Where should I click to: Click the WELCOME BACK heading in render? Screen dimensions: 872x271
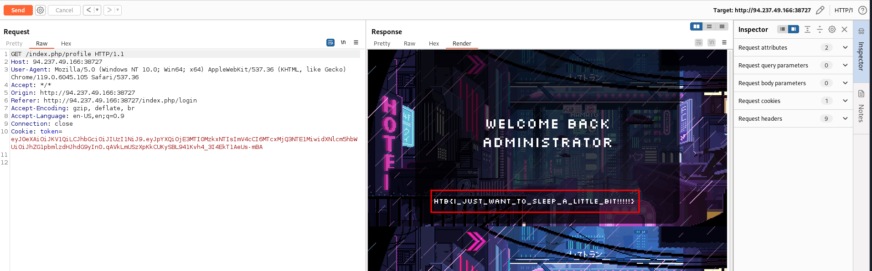point(547,124)
